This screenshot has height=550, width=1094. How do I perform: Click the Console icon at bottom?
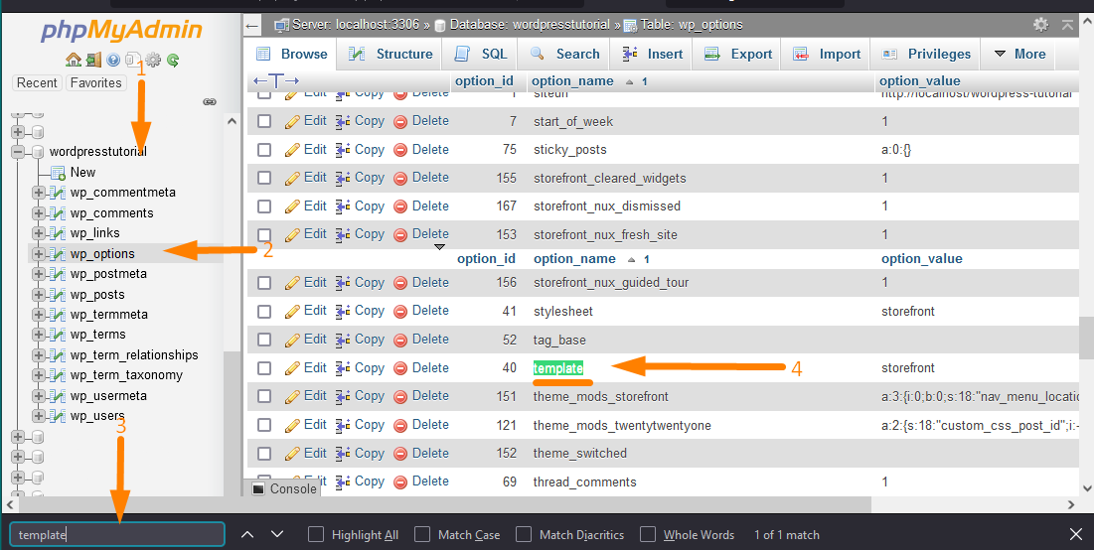(258, 488)
